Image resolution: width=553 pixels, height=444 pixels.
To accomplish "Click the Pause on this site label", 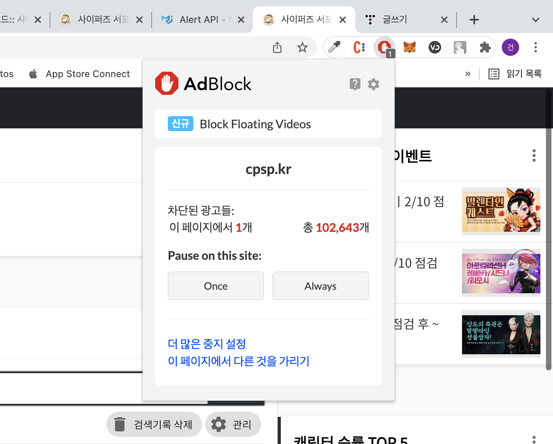I will [x=215, y=256].
